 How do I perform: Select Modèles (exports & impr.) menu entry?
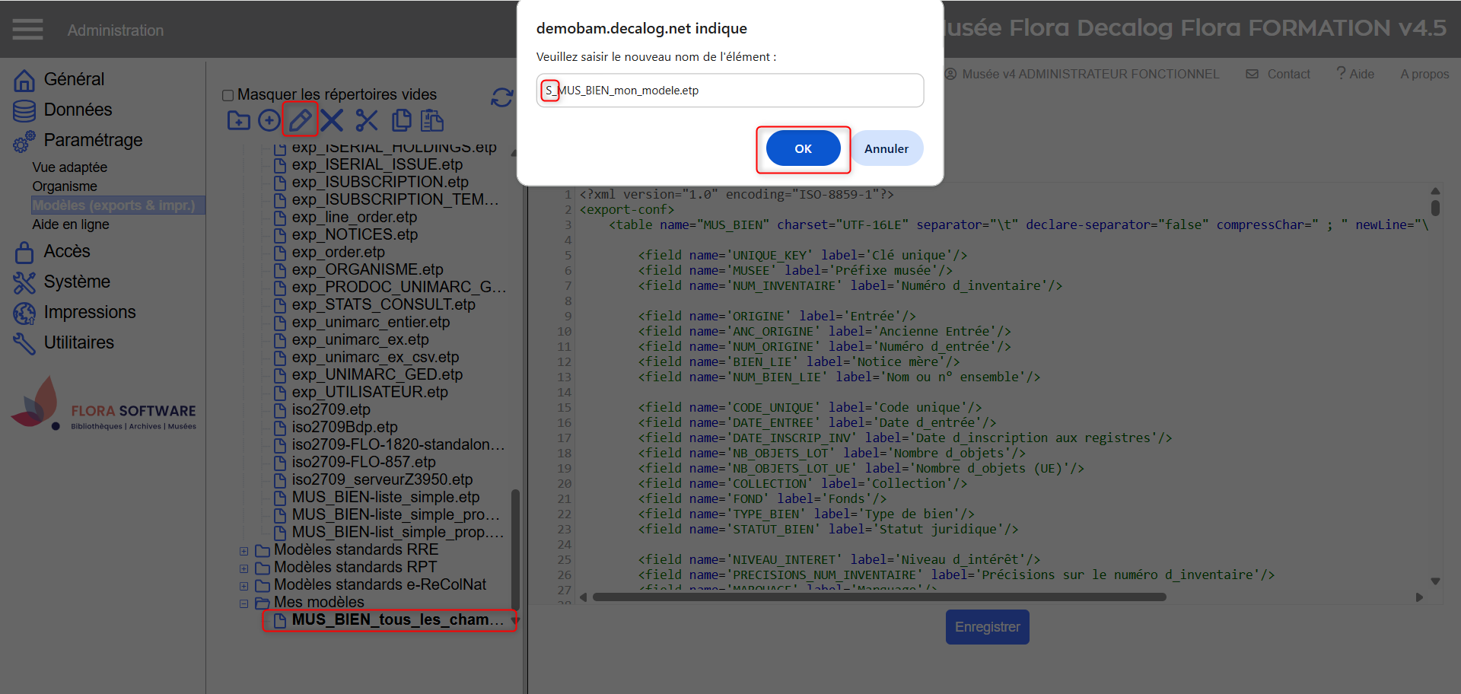click(x=113, y=205)
